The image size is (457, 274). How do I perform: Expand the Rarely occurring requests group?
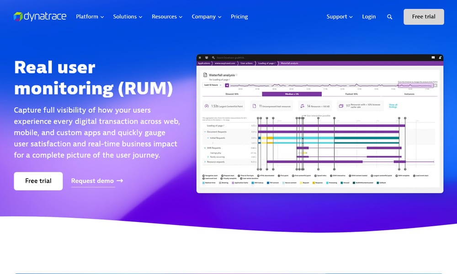[208, 157]
